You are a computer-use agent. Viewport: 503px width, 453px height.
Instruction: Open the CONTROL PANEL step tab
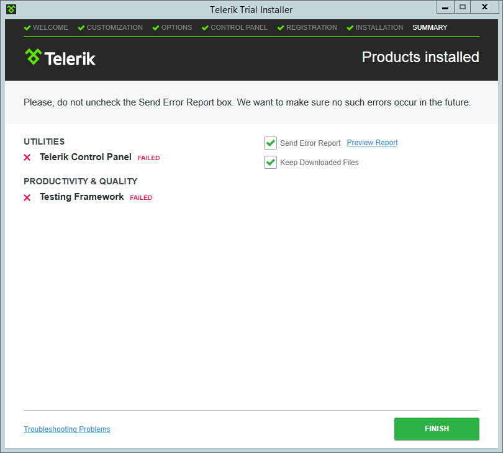(239, 28)
